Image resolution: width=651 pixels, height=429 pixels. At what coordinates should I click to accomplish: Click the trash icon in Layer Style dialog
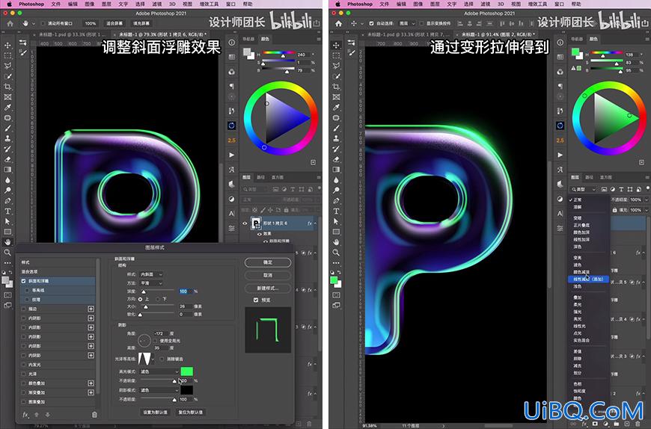(x=94, y=414)
